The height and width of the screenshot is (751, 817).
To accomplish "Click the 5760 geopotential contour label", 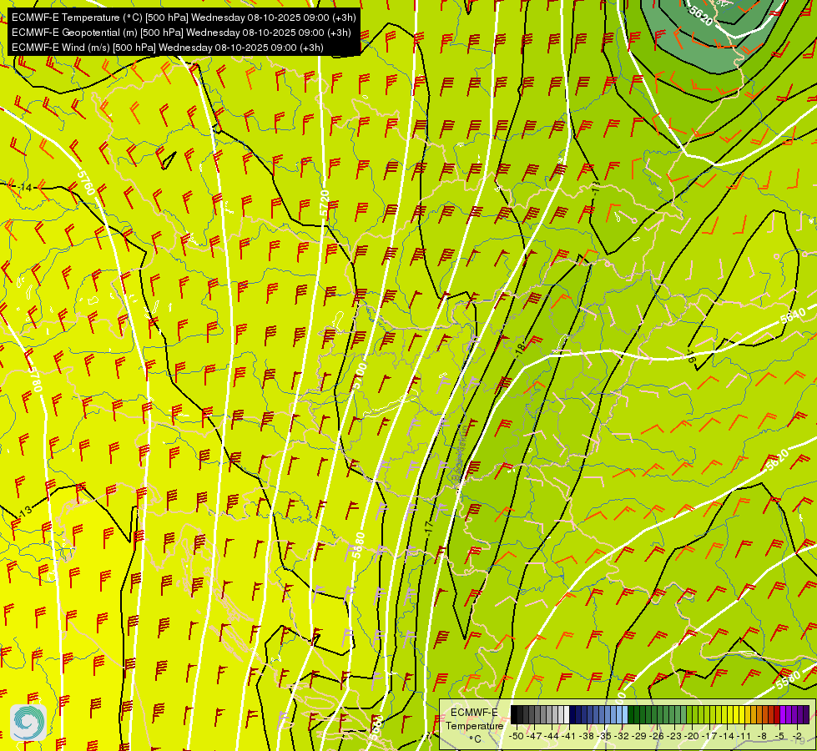I will [87, 183].
